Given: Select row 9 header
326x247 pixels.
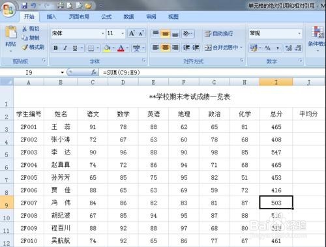Looking at the screenshot, I should coord(7,203).
